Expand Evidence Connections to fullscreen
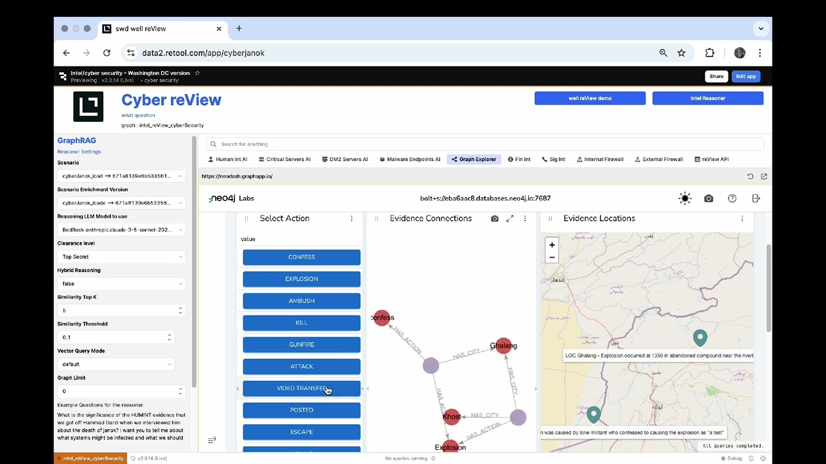826x464 pixels. click(x=510, y=218)
